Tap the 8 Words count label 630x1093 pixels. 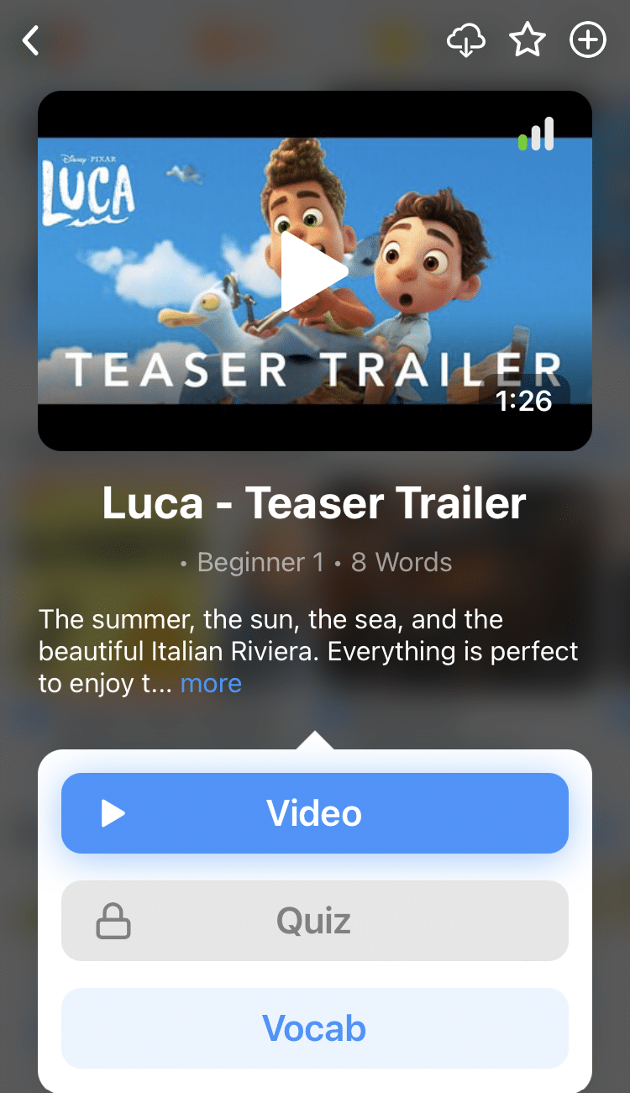pyautogui.click(x=402, y=562)
